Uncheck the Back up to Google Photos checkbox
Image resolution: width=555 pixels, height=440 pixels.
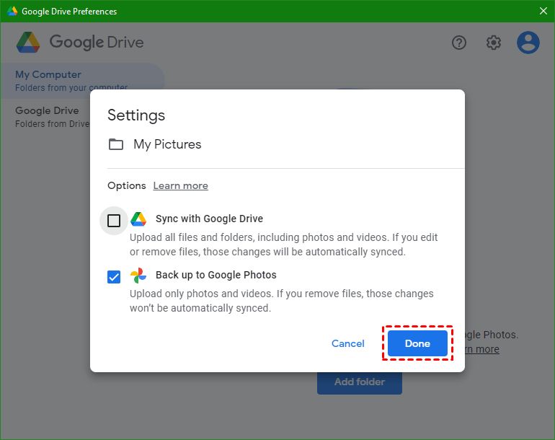click(x=114, y=277)
